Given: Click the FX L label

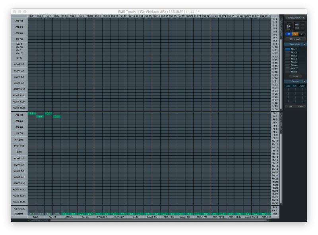Looking at the screenshot, I should click(x=275, y=208).
